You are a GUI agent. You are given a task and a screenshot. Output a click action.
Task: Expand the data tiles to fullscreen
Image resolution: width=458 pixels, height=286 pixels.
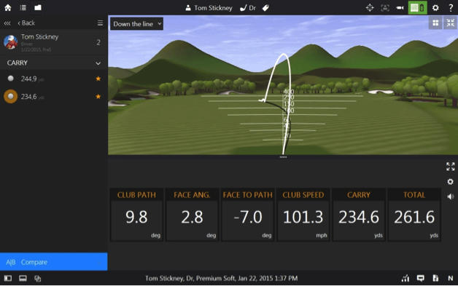pos(451,167)
